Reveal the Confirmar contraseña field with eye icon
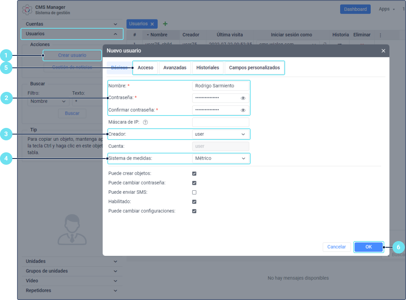This screenshot has width=406, height=300. coord(243,110)
